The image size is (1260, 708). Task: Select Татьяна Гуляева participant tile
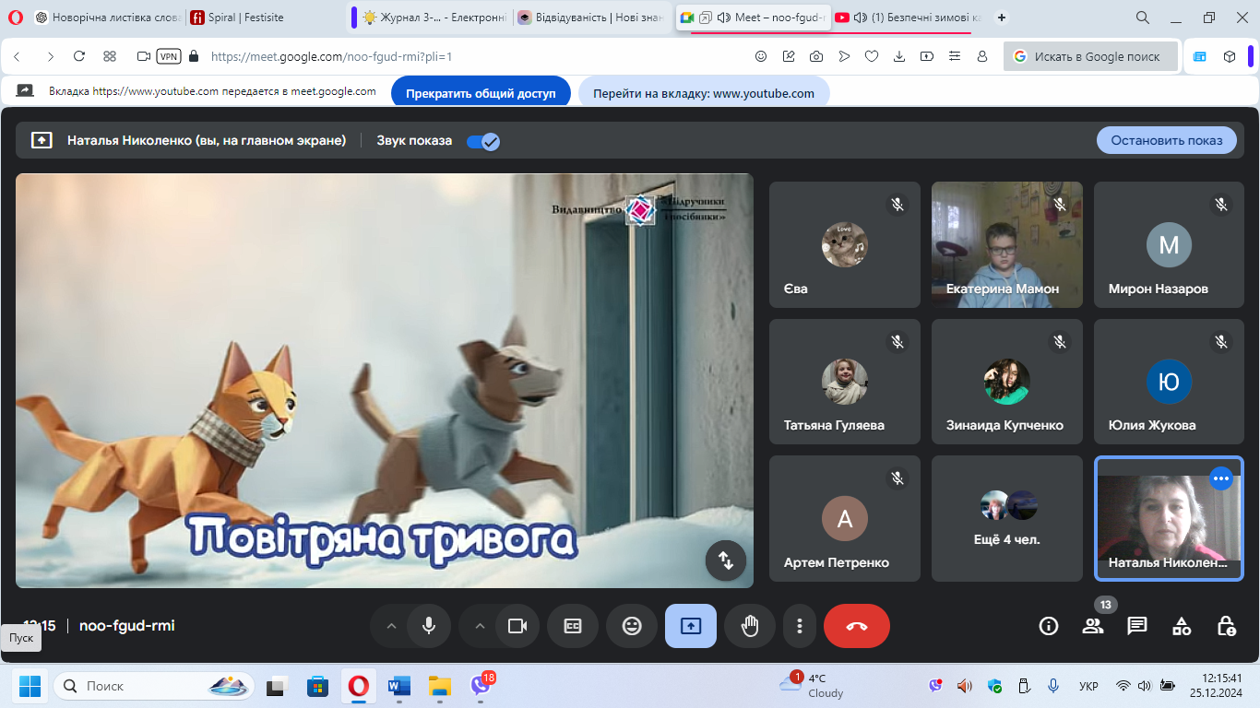pos(845,382)
